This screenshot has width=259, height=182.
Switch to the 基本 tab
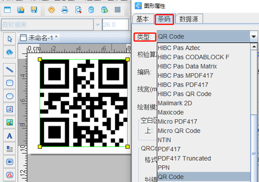click(143, 19)
